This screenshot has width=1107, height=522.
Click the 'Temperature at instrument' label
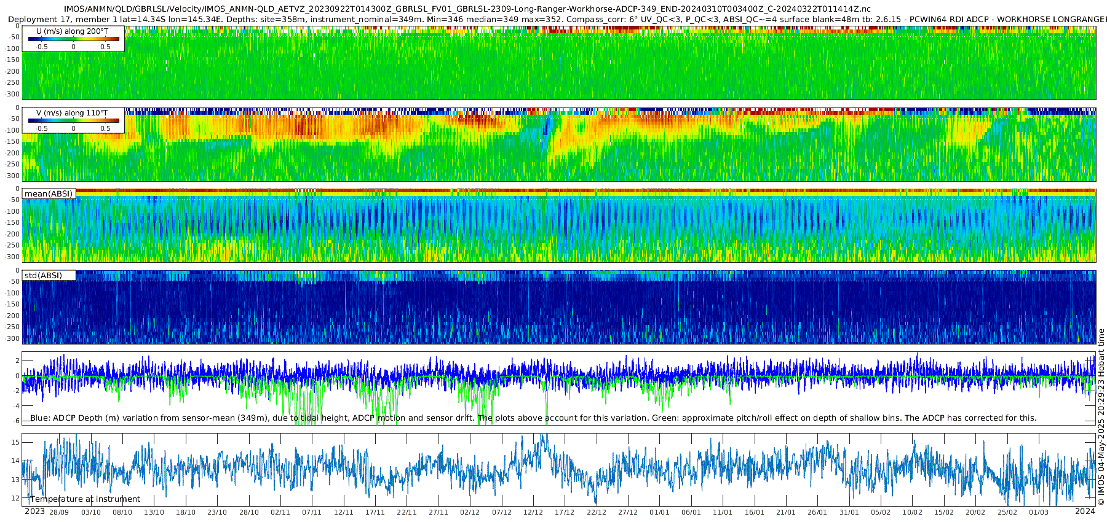85,499
